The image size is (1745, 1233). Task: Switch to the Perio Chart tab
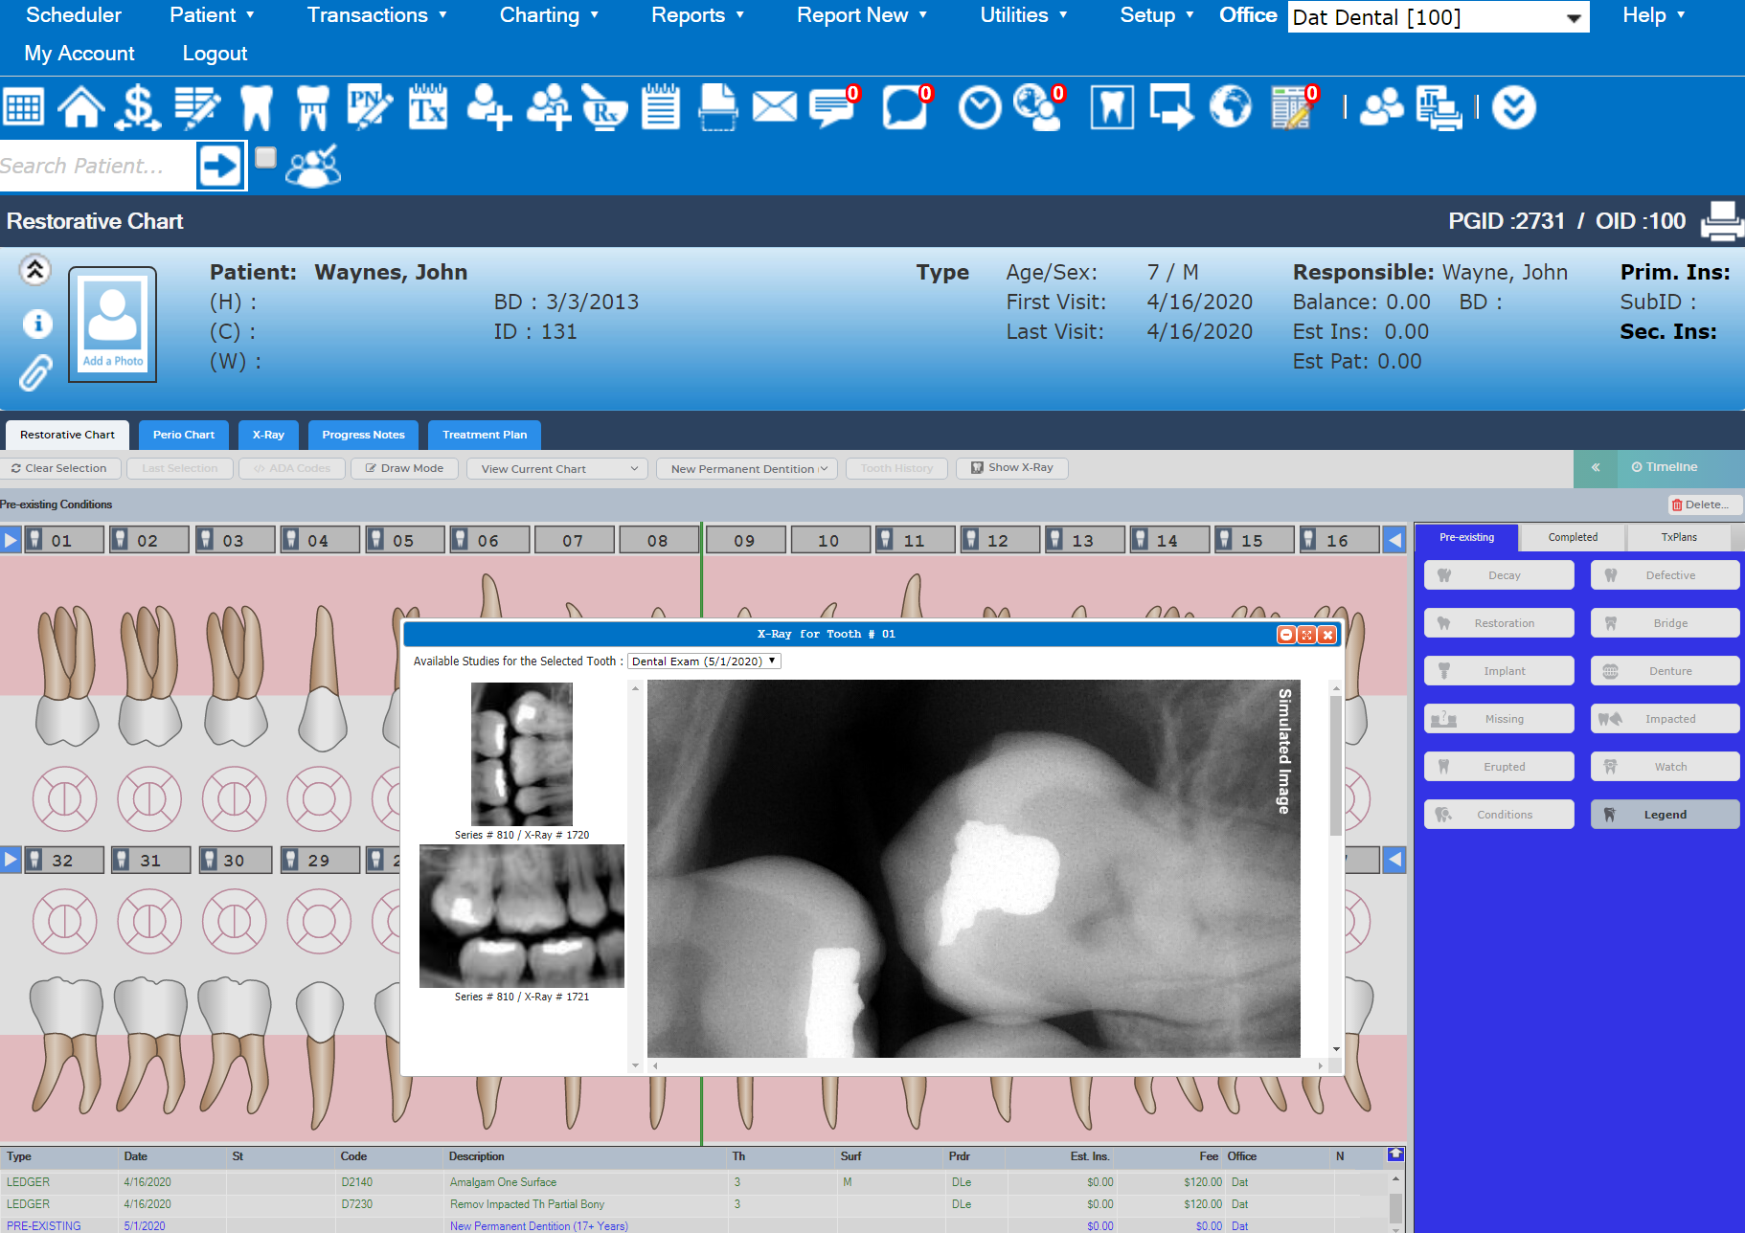184,435
